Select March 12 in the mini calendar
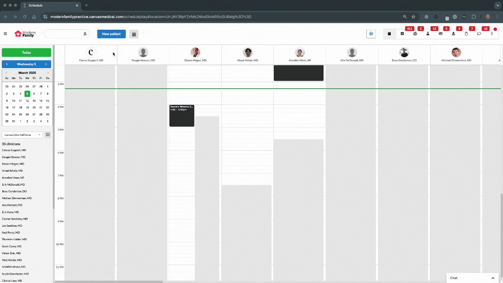 [x=27, y=100]
